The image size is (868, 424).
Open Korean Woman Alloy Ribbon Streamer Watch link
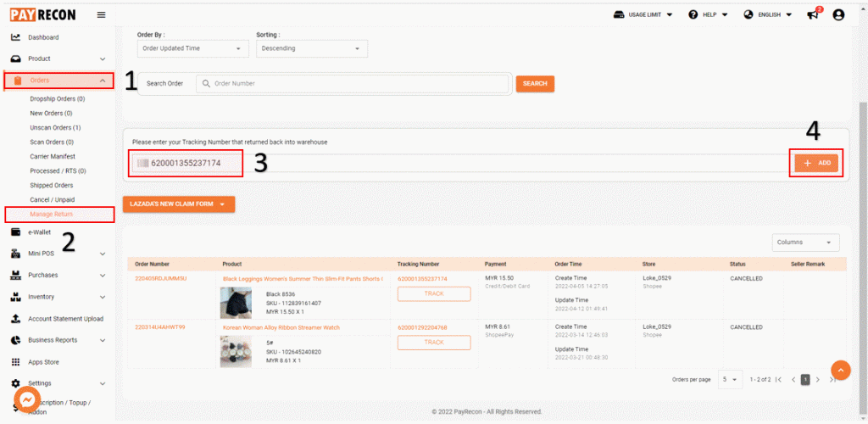(281, 327)
